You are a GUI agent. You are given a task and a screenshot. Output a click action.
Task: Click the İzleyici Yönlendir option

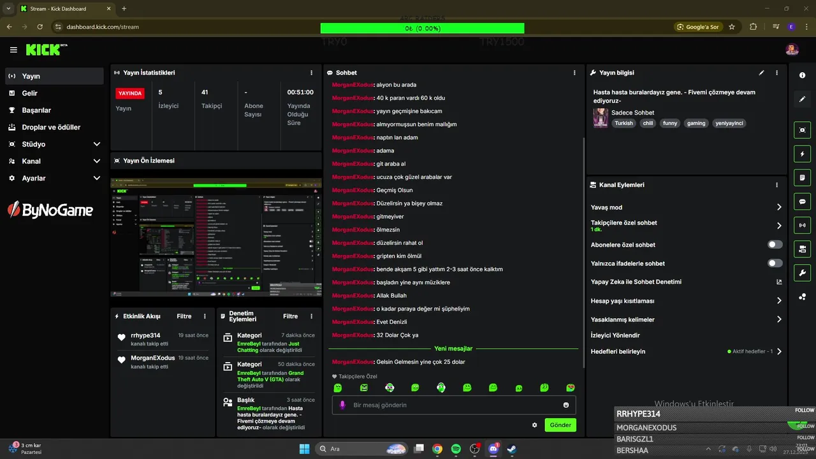pos(615,335)
